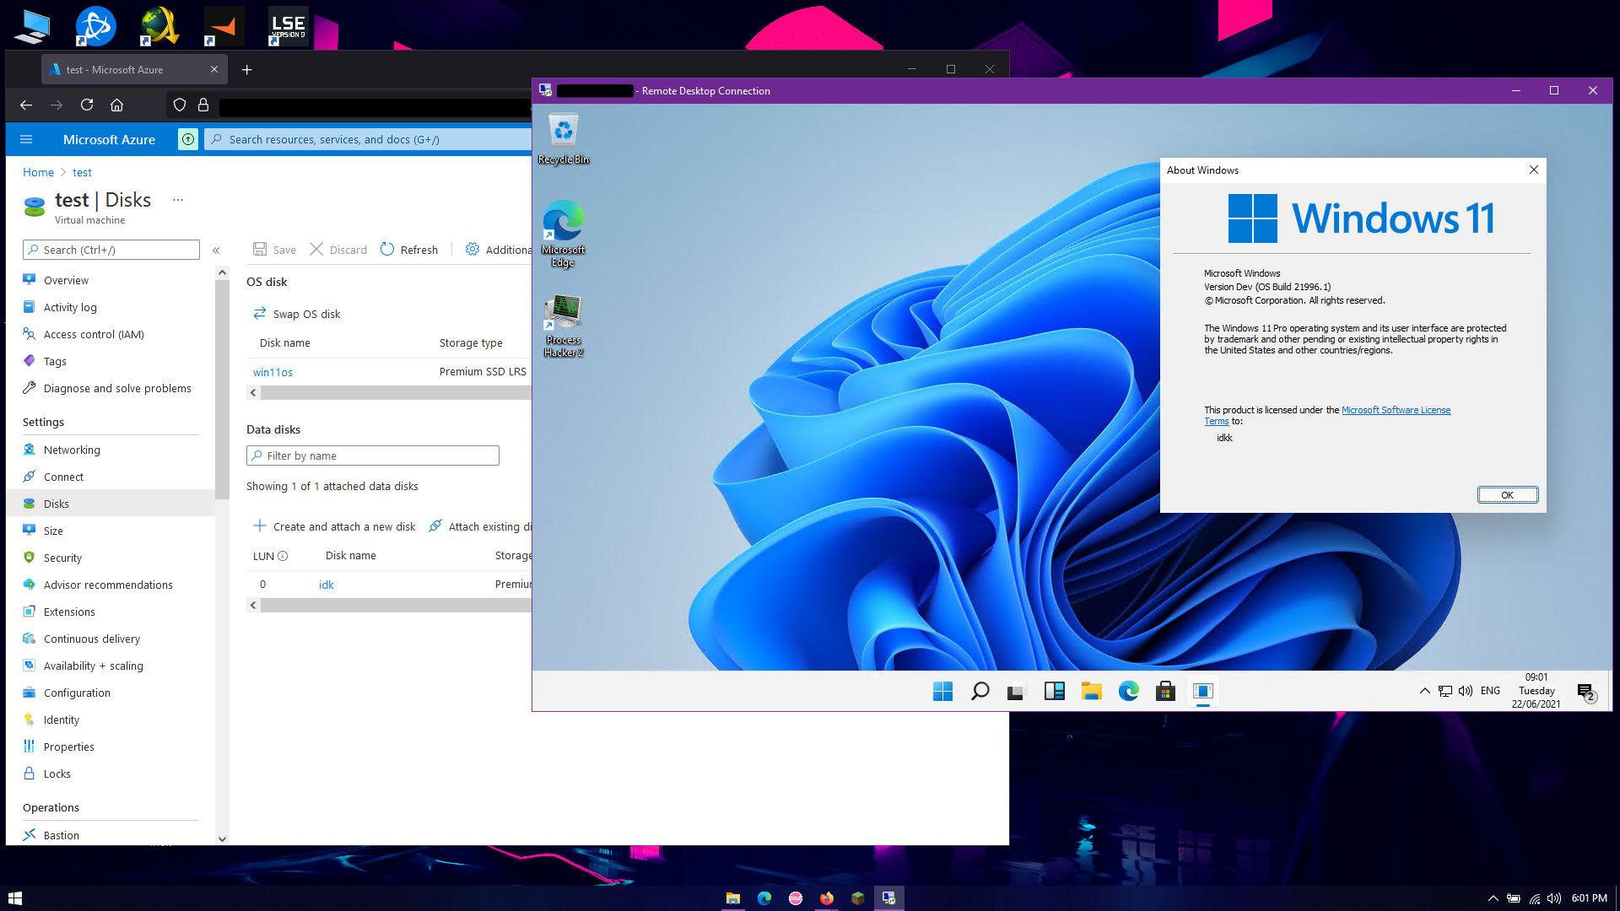Click the Start button in the remote session
This screenshot has height=911, width=1620.
[x=942, y=691]
